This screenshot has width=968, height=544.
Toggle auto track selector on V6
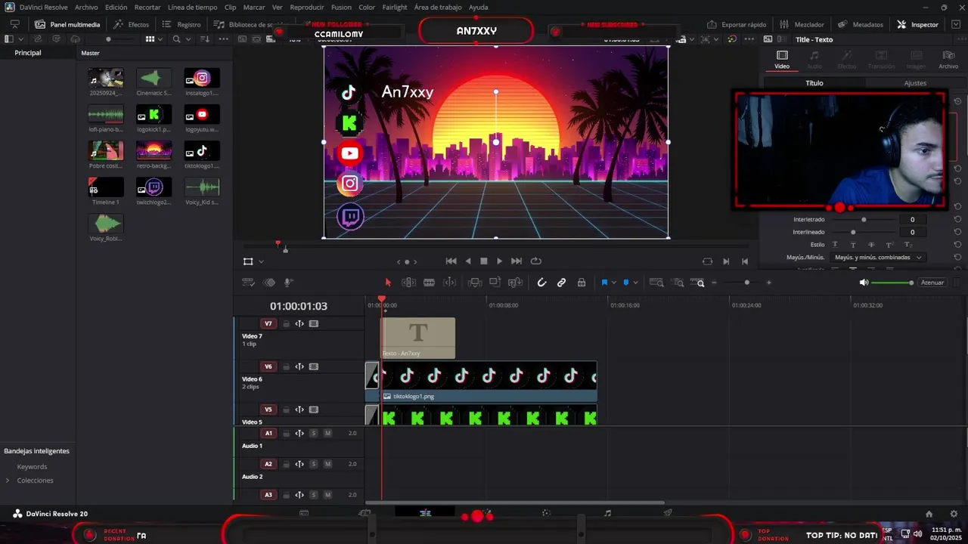299,366
